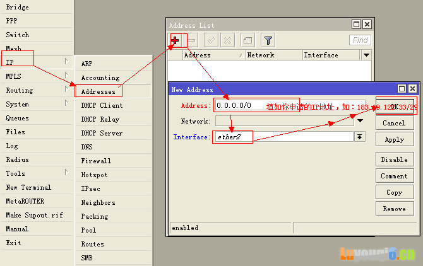The image size is (423, 266).
Task: Open the column chooser dropdown in Address List
Action: [366, 55]
